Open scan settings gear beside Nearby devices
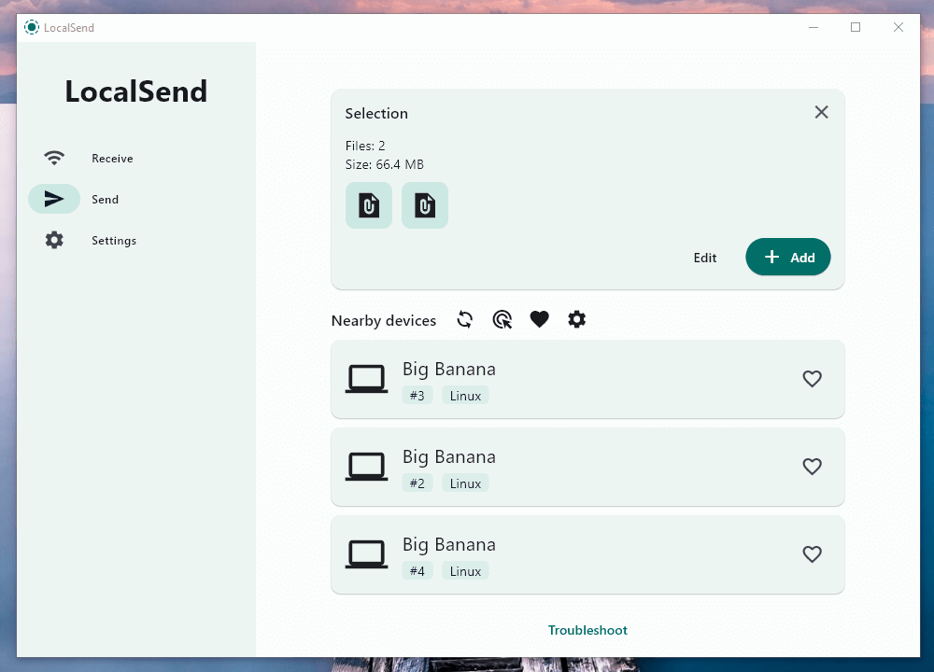 click(576, 319)
